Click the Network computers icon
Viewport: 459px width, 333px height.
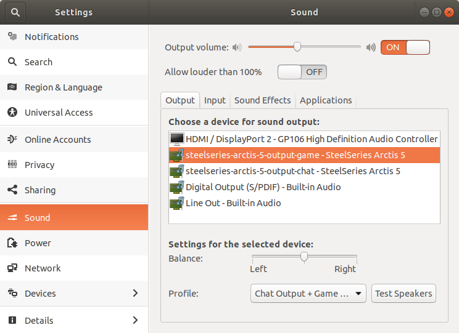tap(12, 268)
